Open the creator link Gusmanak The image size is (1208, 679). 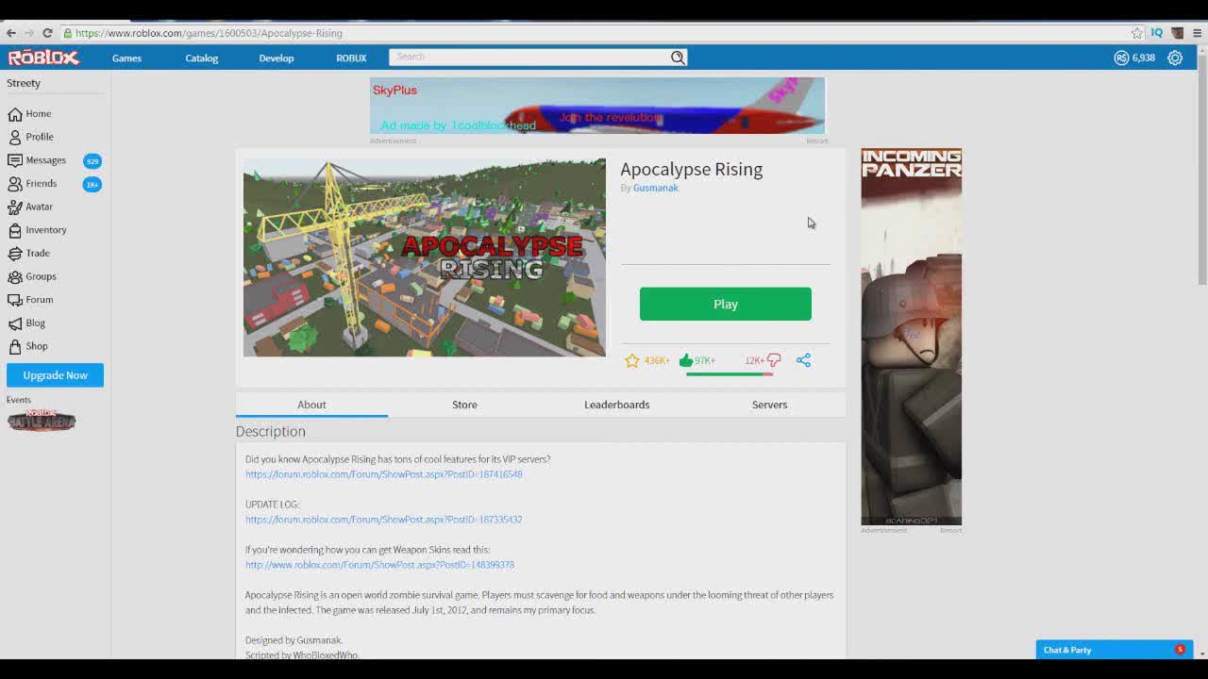coord(655,188)
